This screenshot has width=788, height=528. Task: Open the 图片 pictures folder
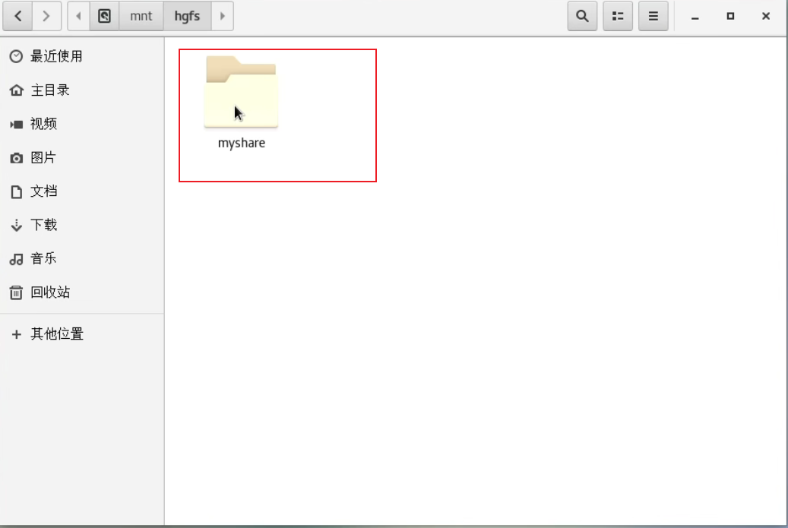82,158
